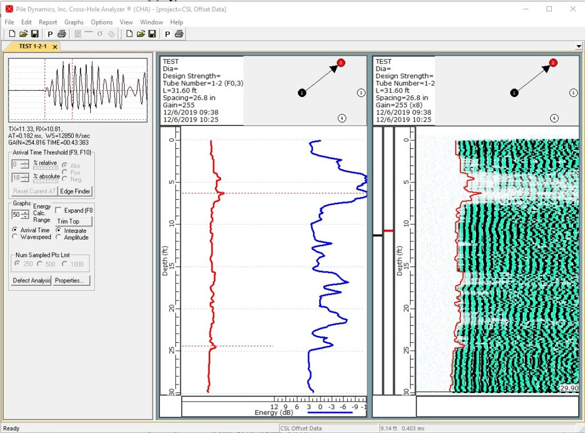The image size is (585, 433).
Task: Click the second Save floppy icon in toolbar
Action: (x=152, y=34)
